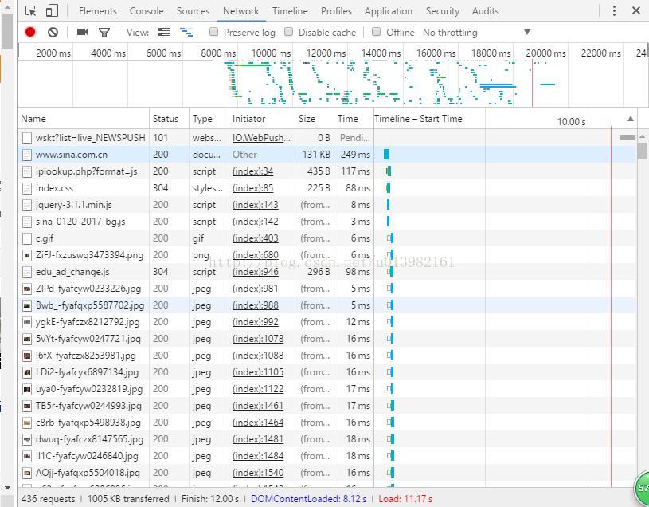Open initiator link (index):1078
Viewport: 649px width, 507px height.
point(258,339)
